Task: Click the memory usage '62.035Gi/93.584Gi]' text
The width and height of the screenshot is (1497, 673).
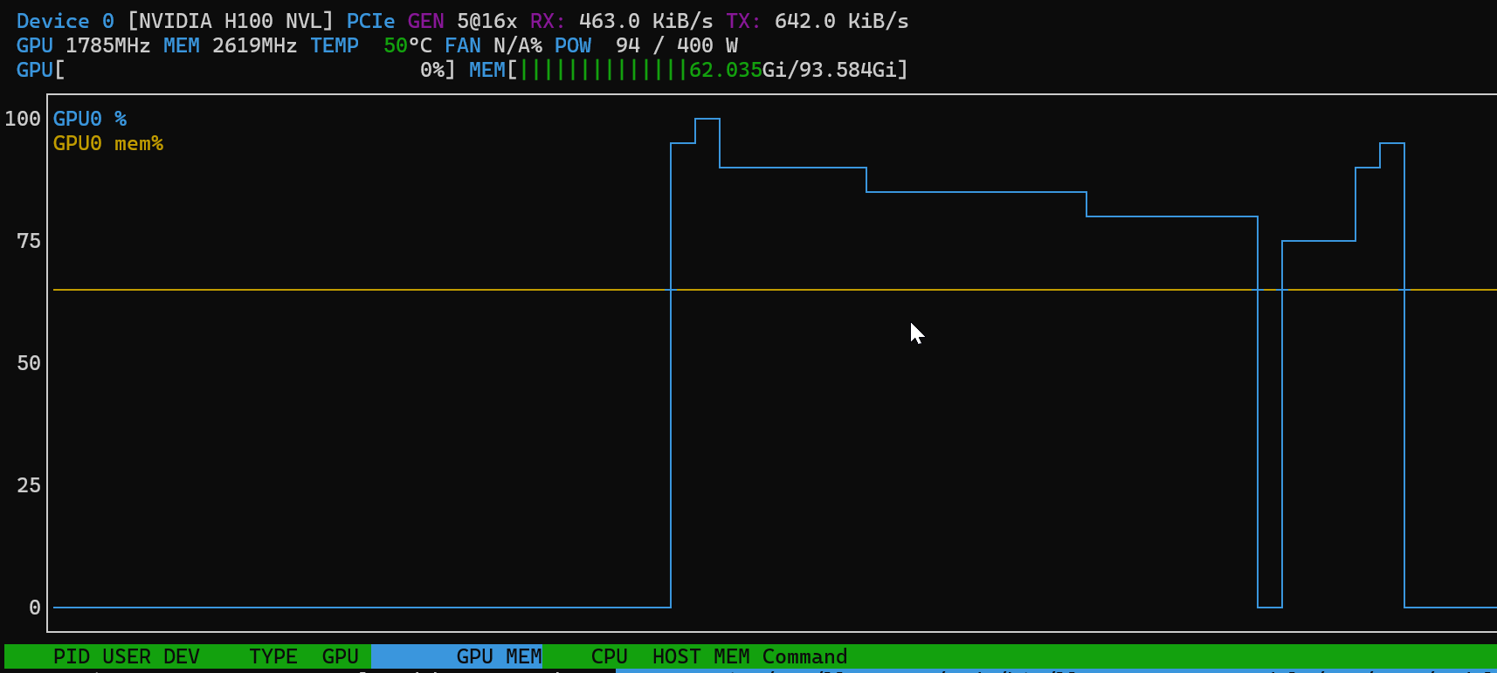Action: 799,70
